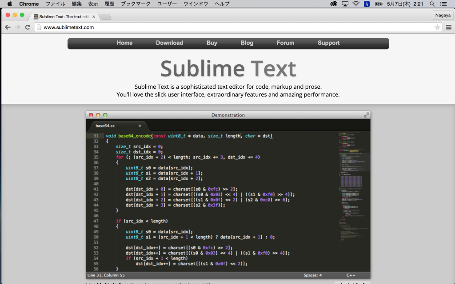Open Notification Center list icon
This screenshot has width=455, height=284.
pyautogui.click(x=443, y=4)
